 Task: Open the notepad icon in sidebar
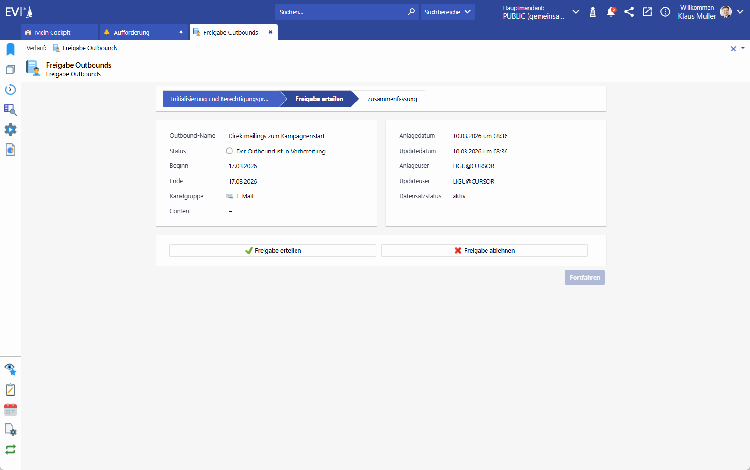pyautogui.click(x=11, y=390)
